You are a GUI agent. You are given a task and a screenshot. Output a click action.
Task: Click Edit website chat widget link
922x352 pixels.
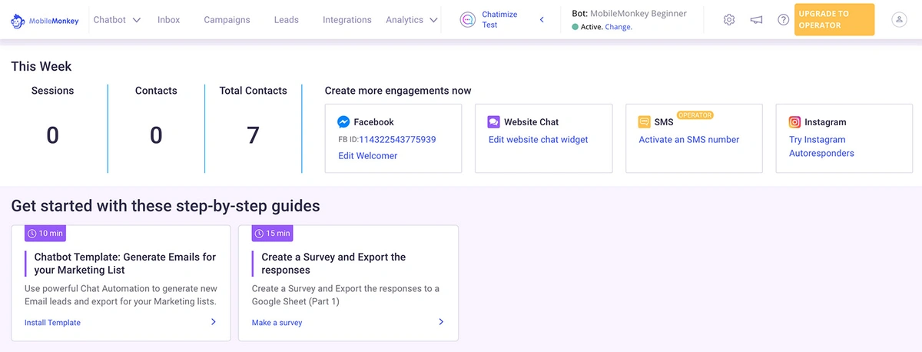click(539, 140)
